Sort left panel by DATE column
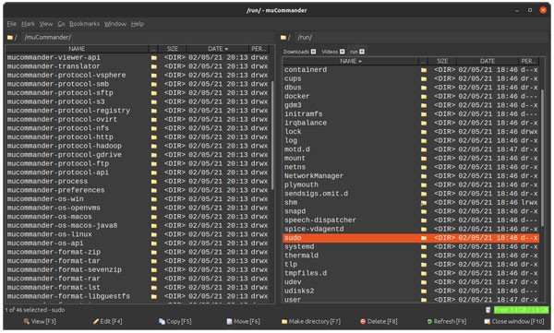This screenshot has height=333, width=554. pos(218,49)
